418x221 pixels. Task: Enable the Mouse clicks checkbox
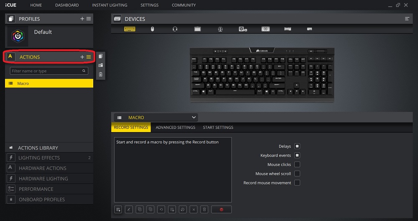click(297, 164)
